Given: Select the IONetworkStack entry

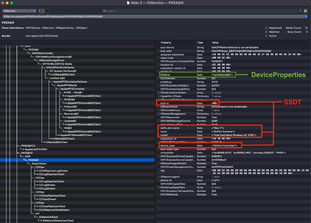Looking at the screenshot, I should 49,217.
